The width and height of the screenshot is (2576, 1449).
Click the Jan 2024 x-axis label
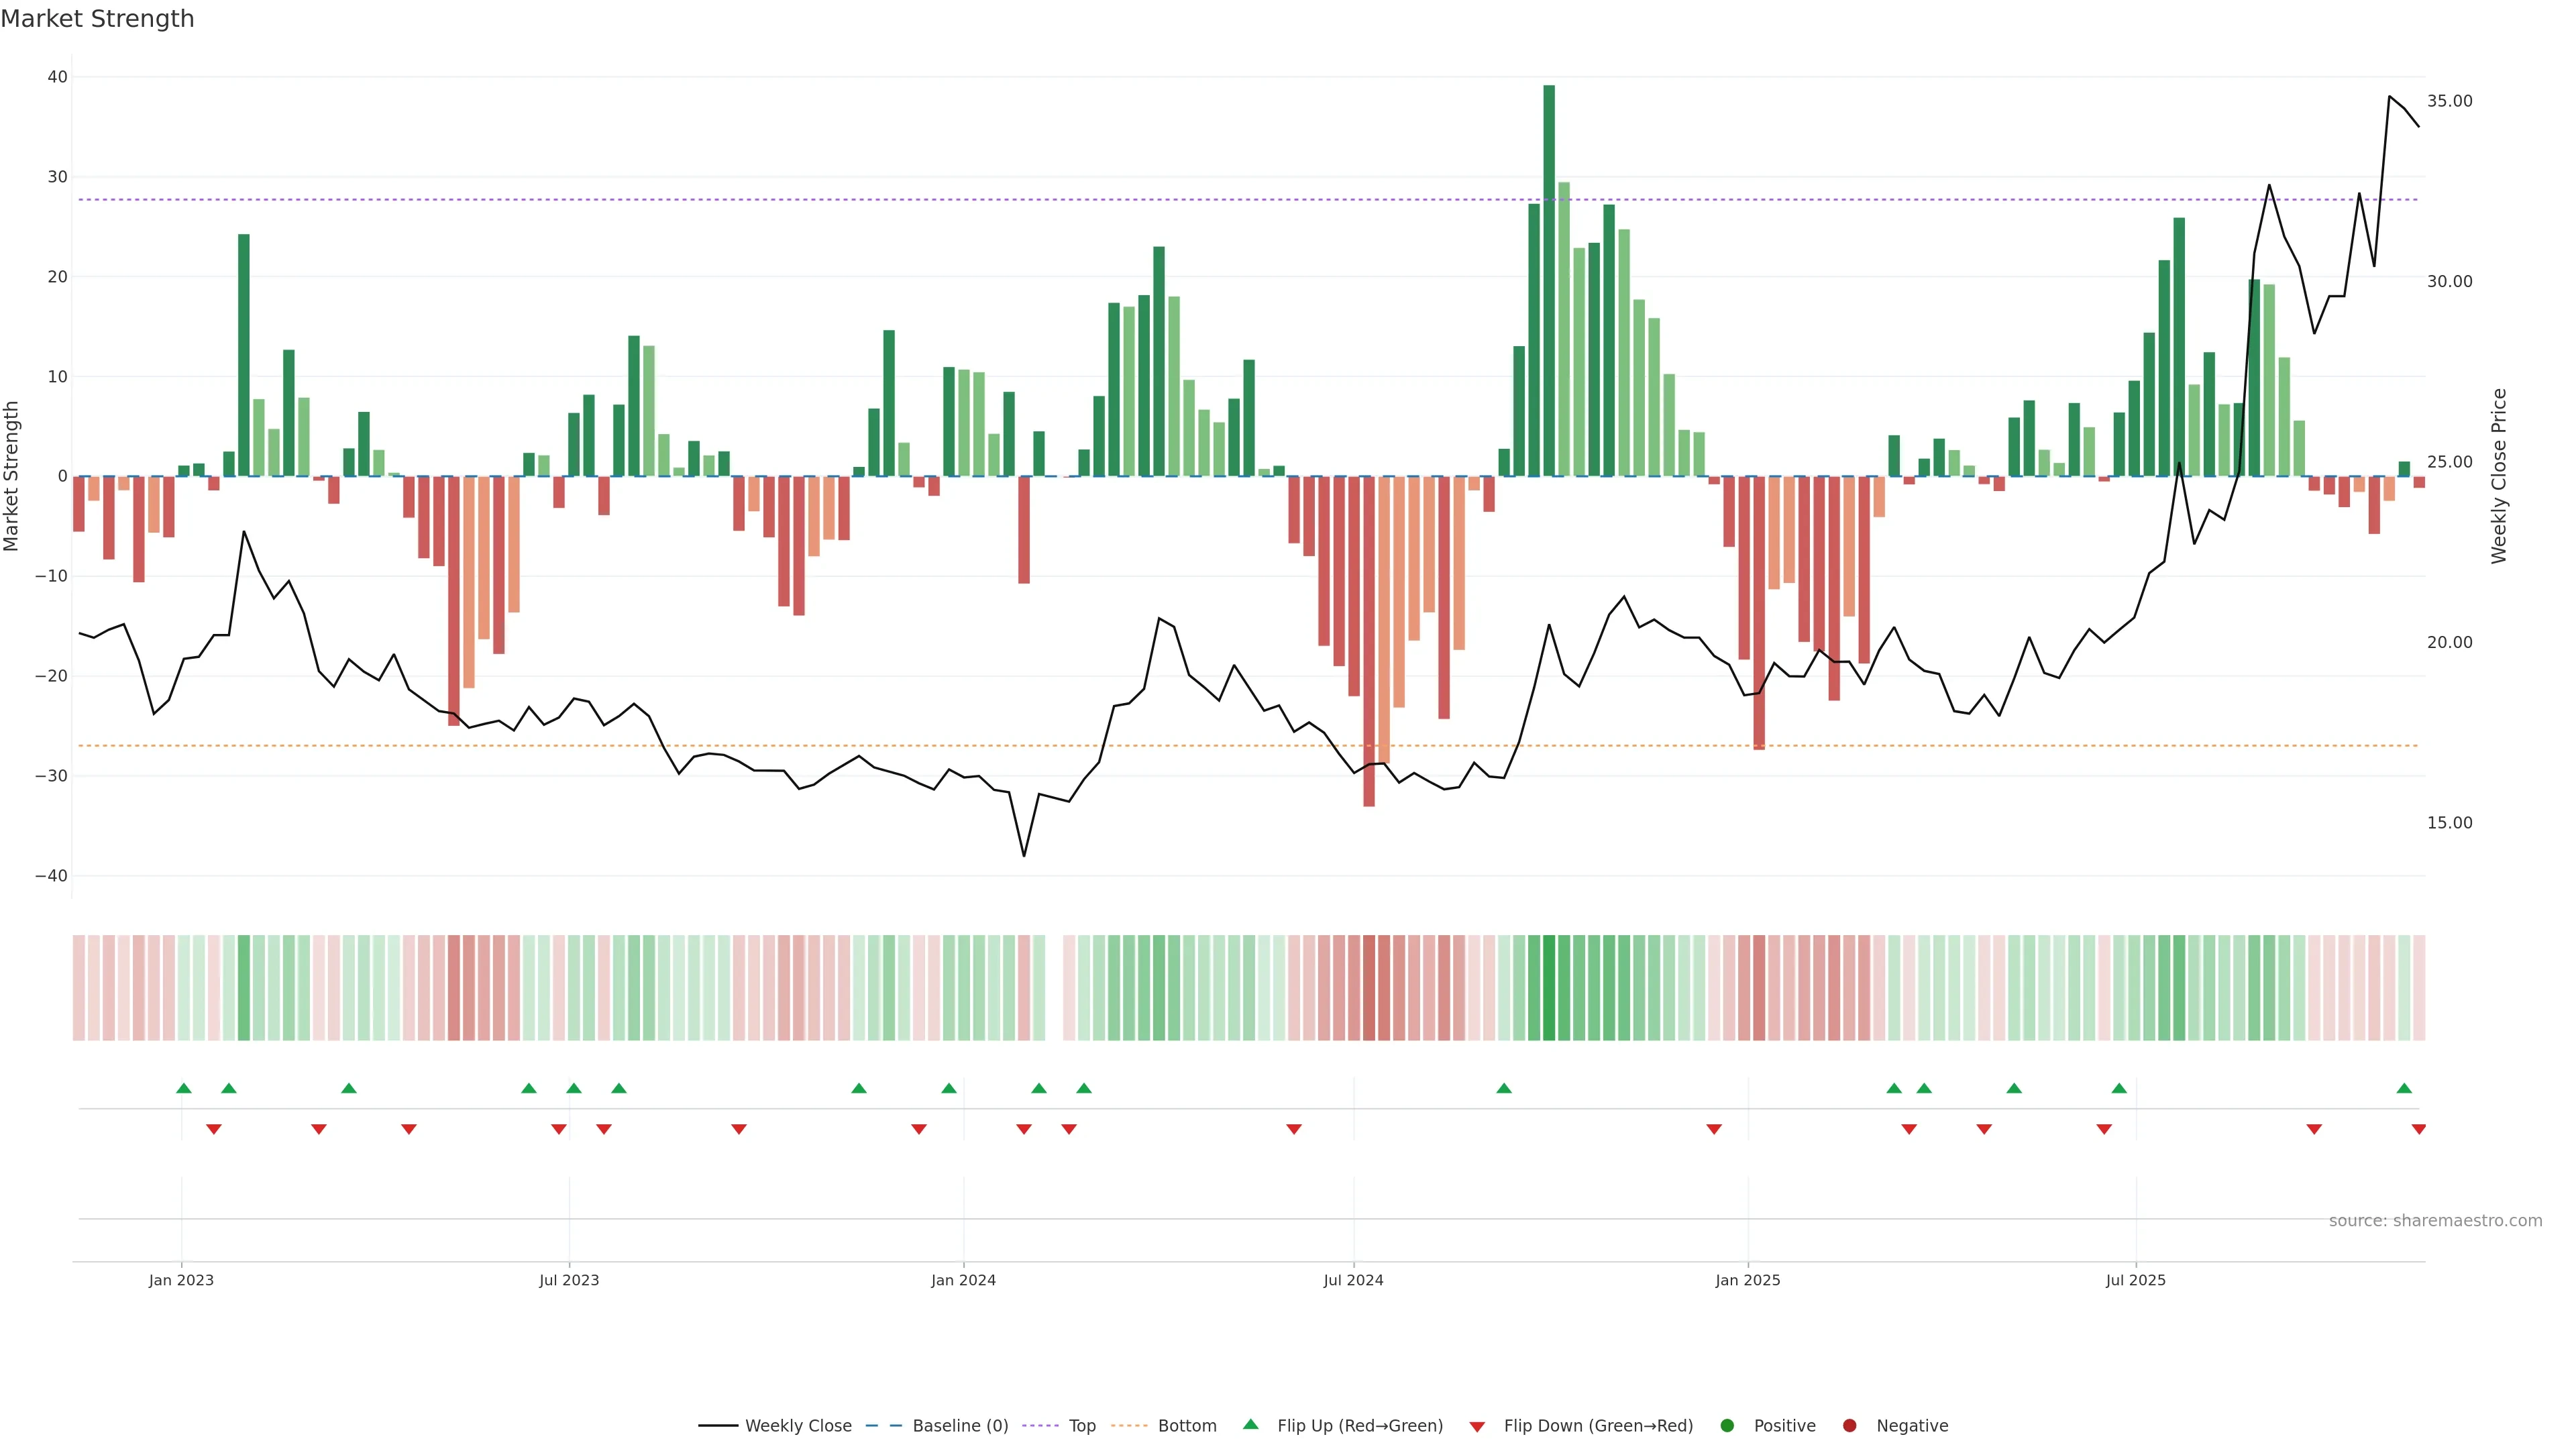pos(963,1280)
